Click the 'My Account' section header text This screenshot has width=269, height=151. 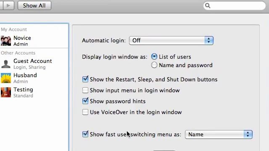(x=14, y=29)
